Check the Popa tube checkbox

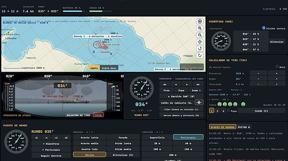click(228, 110)
